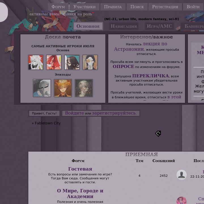Open dark-haired character avatar on teal background
Screen dimensions: 204x204
pos(72,62)
